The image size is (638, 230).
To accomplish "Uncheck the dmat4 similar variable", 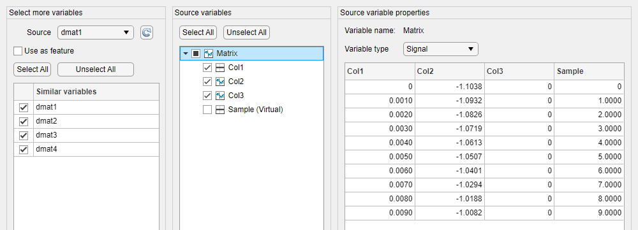I will [23, 150].
